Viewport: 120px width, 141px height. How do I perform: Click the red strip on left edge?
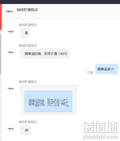pyautogui.click(x=1, y=17)
